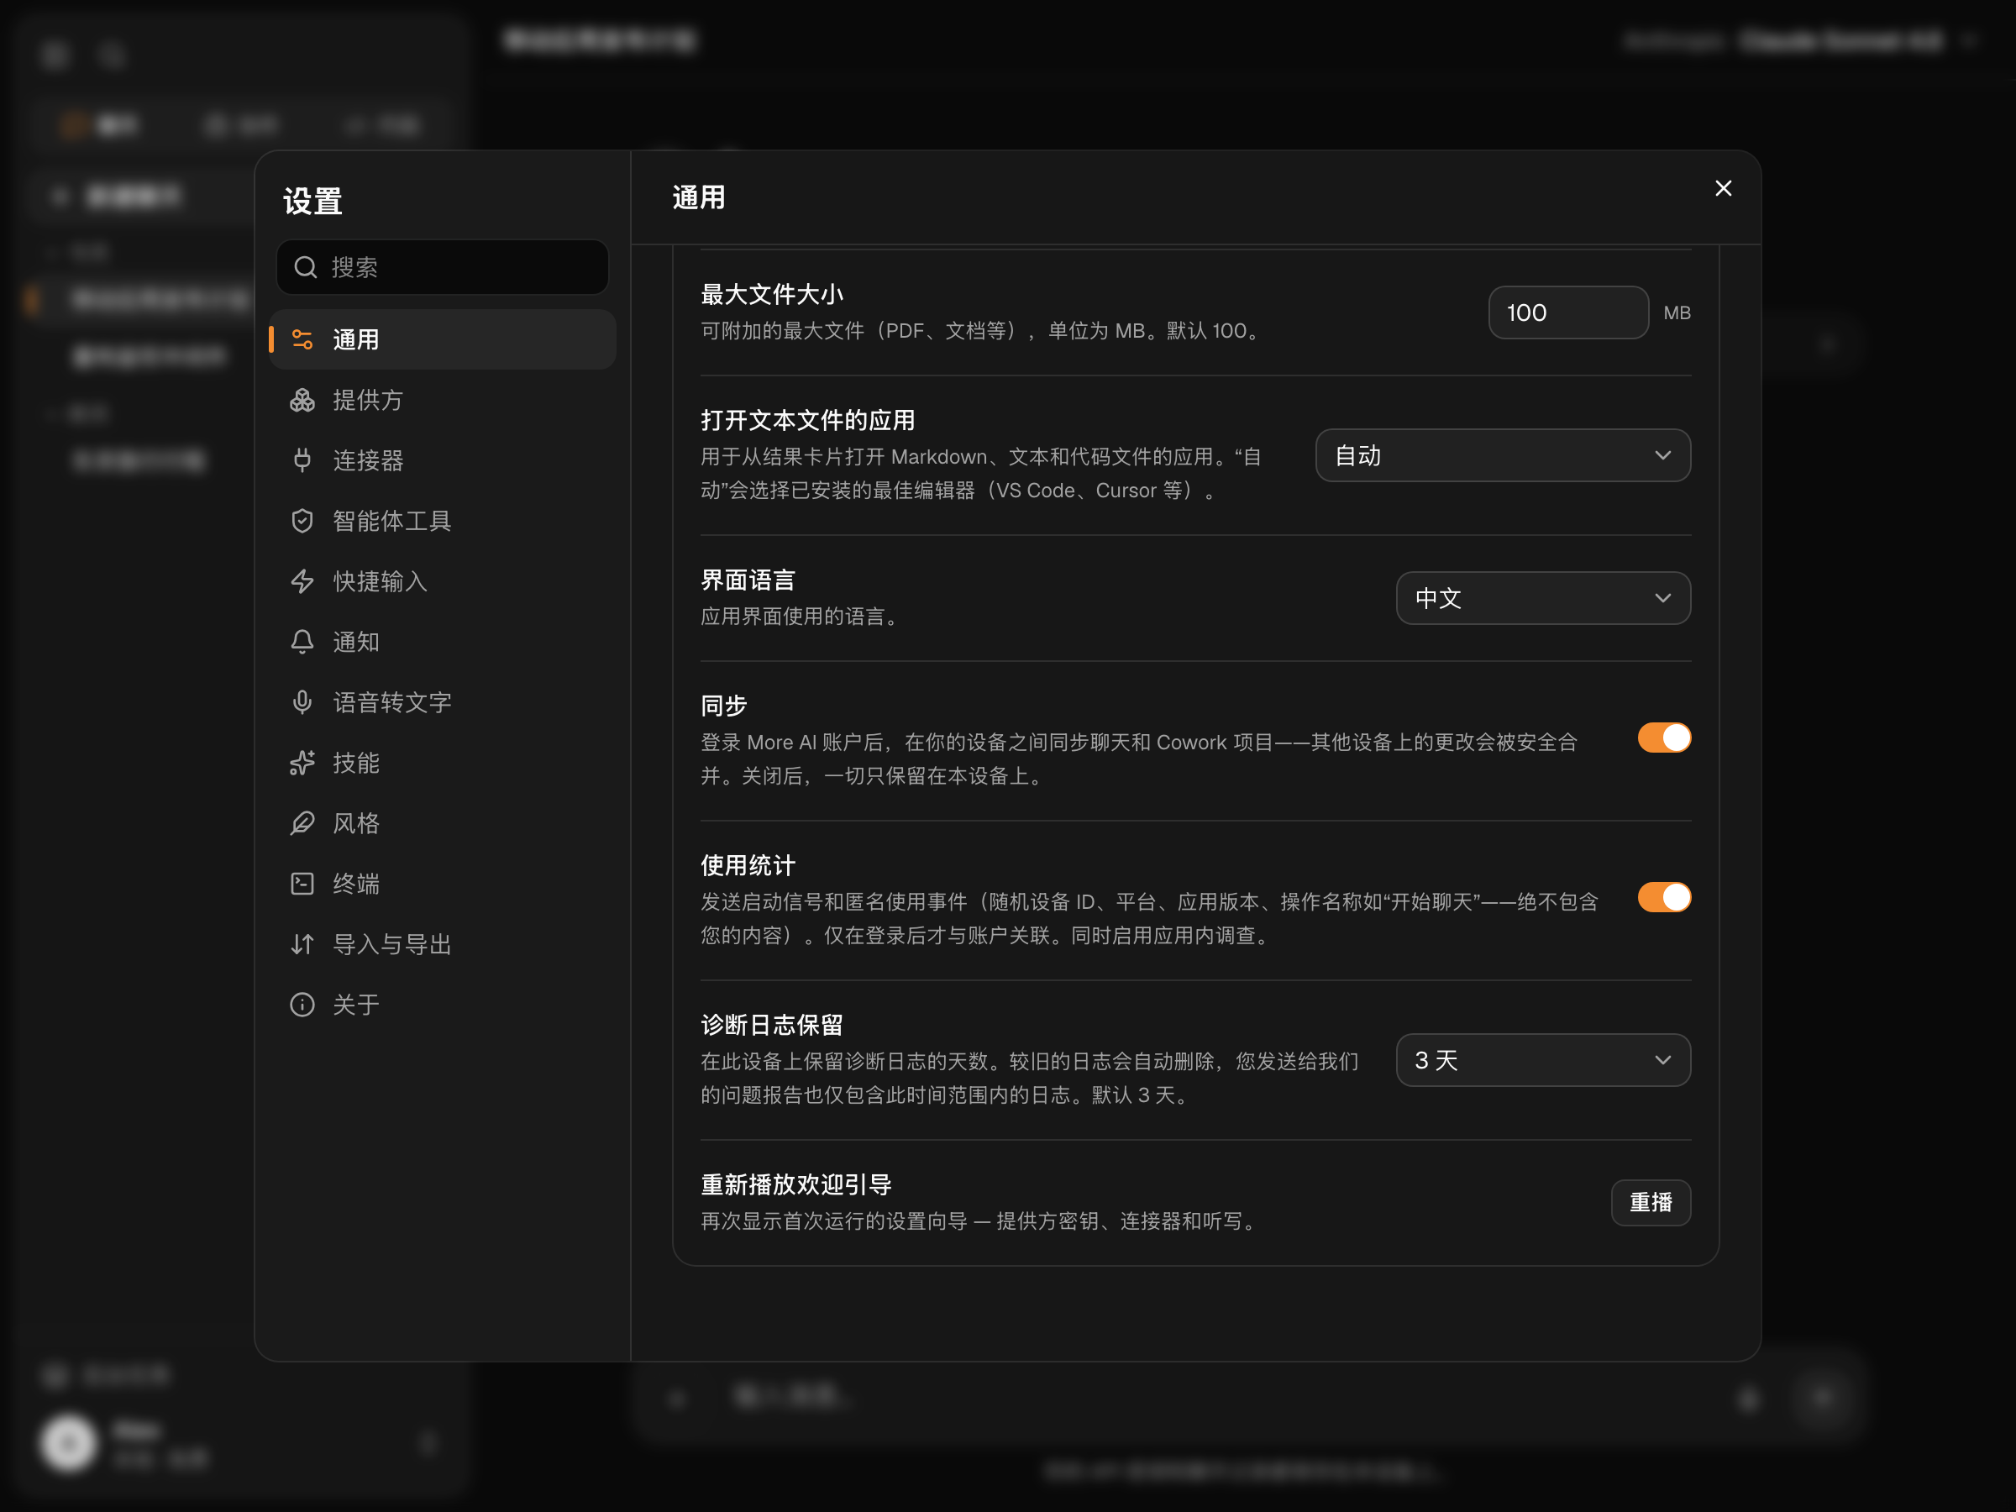Click the 使用统计 setting title
The width and height of the screenshot is (2016, 1512).
[748, 865]
